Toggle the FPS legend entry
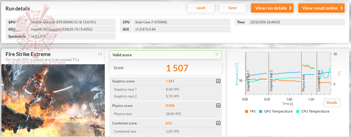 (x=250, y=111)
